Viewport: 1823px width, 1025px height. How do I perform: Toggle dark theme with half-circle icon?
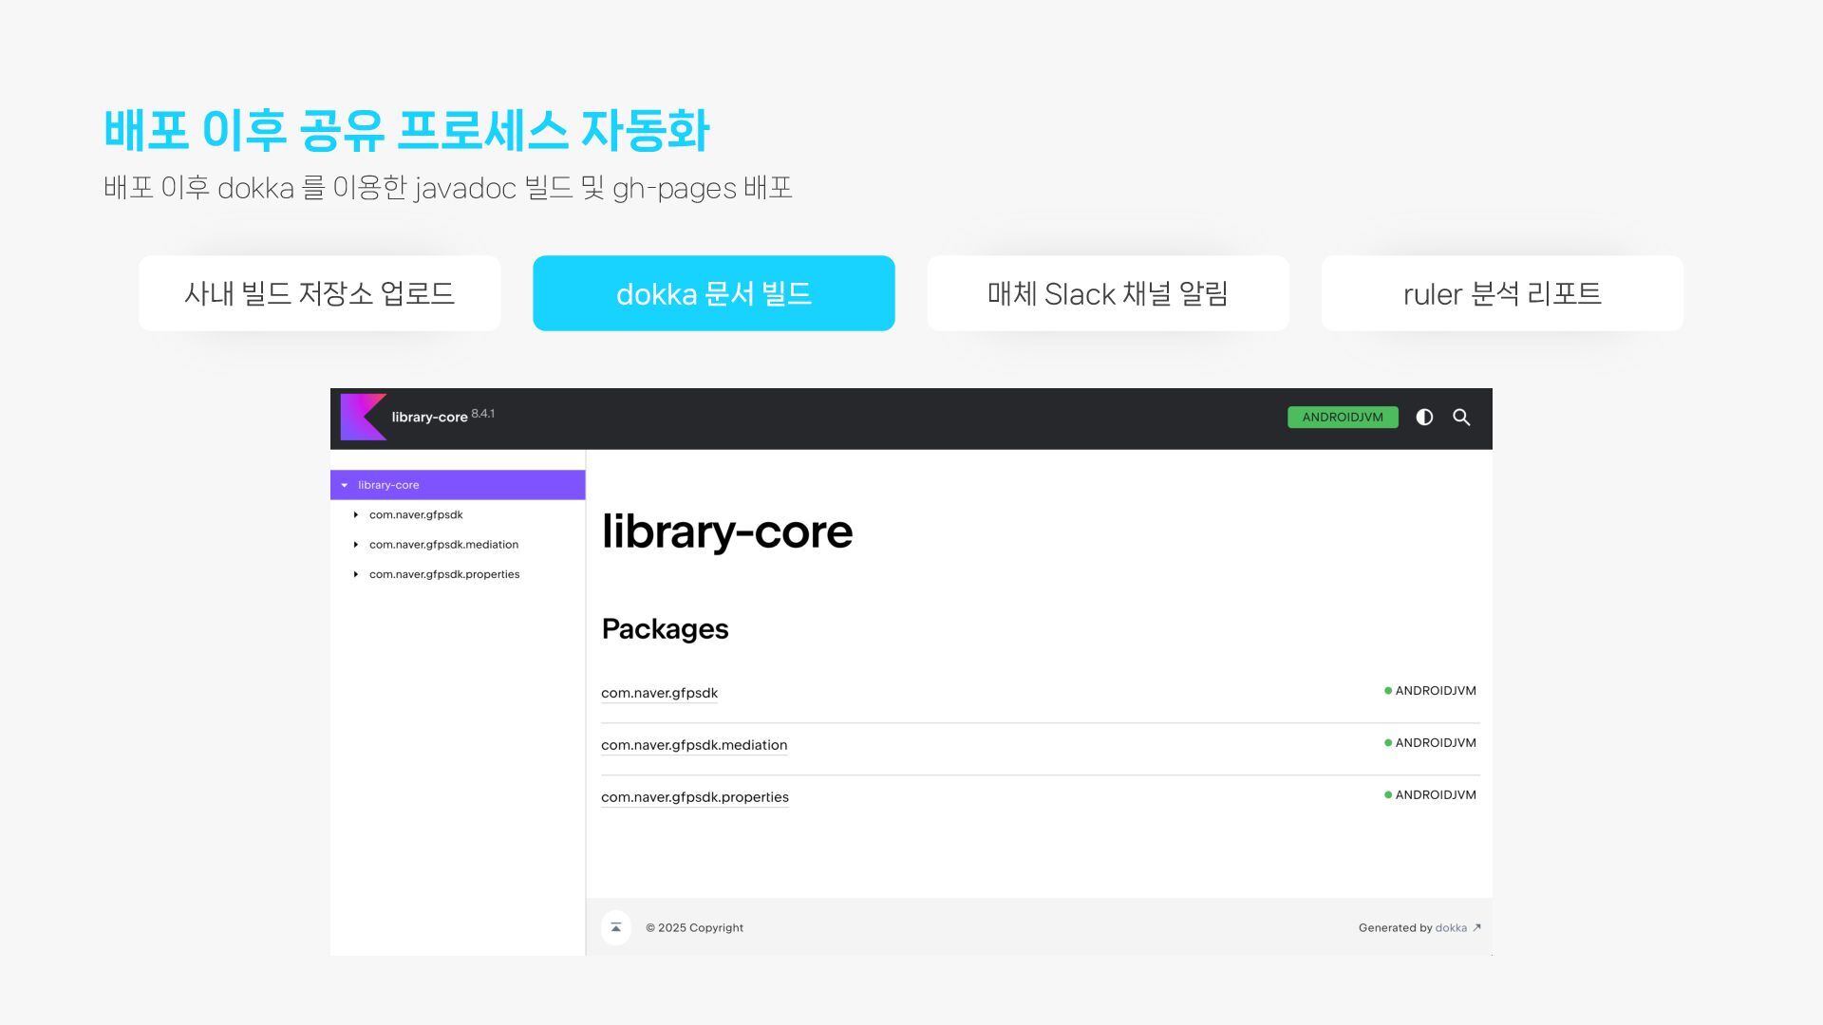tap(1424, 418)
